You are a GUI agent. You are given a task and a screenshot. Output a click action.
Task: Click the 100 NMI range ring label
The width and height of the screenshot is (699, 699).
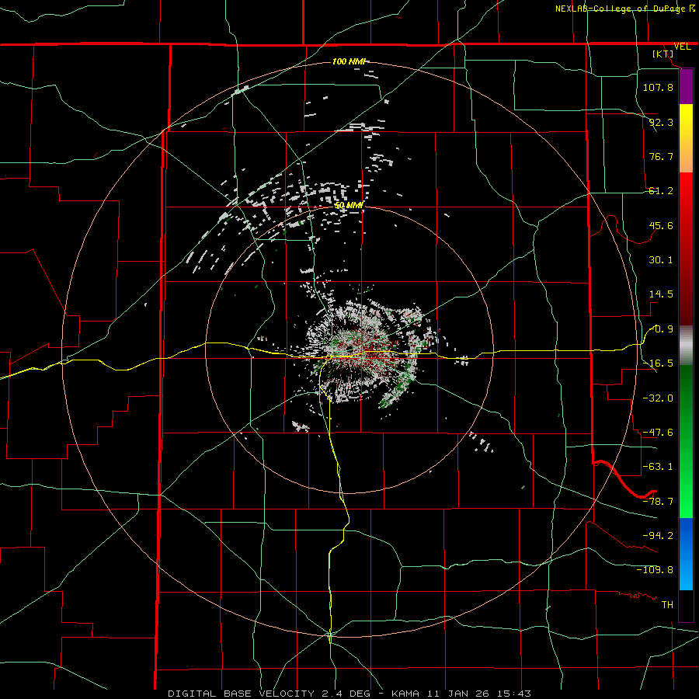(x=349, y=61)
